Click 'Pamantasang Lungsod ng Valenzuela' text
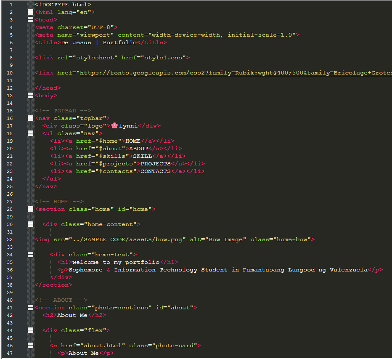 [x=305, y=270]
